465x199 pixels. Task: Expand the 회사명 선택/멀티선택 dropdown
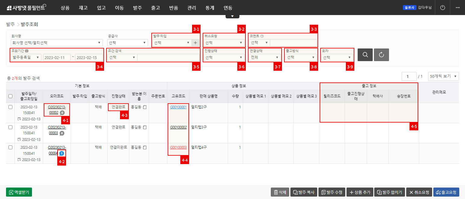click(57, 43)
